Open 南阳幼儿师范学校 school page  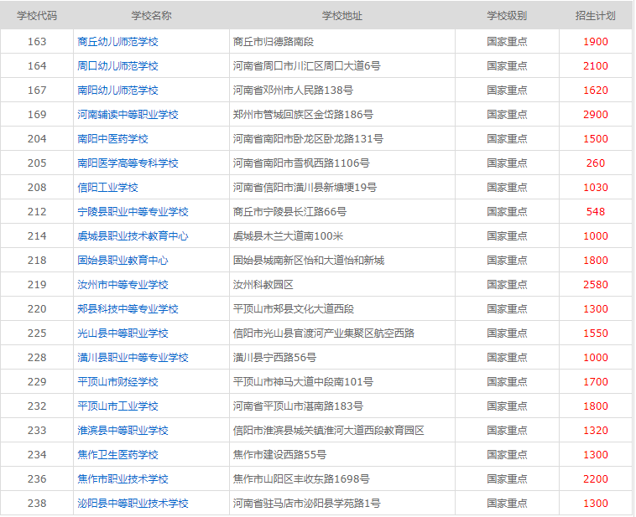[x=117, y=90]
